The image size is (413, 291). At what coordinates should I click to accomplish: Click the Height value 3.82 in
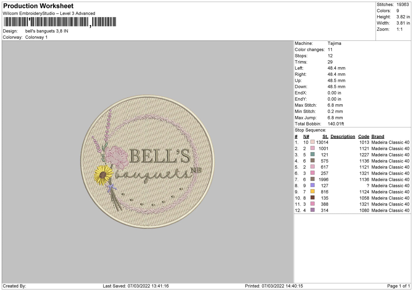pyautogui.click(x=403, y=17)
